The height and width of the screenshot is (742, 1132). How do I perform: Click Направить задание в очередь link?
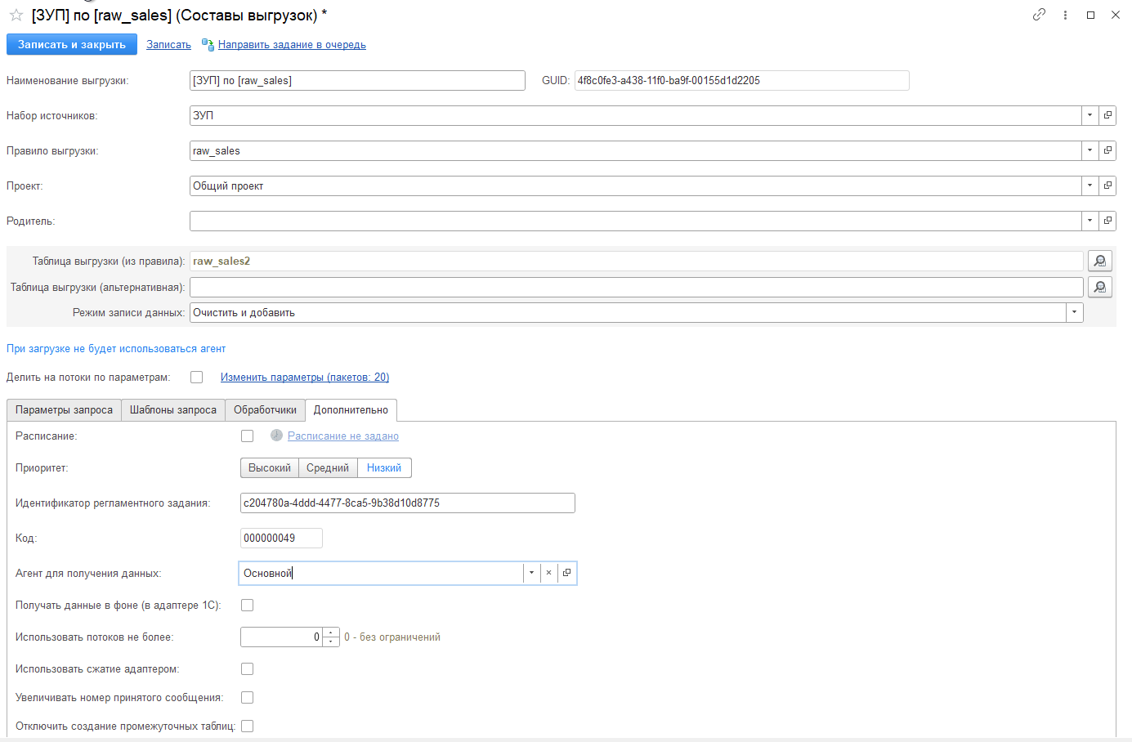292,45
